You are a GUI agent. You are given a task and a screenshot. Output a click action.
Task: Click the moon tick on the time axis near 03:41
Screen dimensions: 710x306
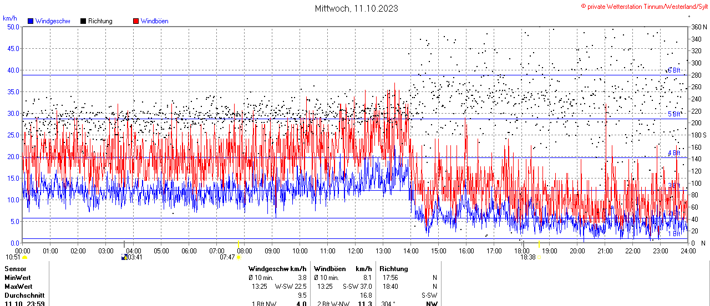125,244
